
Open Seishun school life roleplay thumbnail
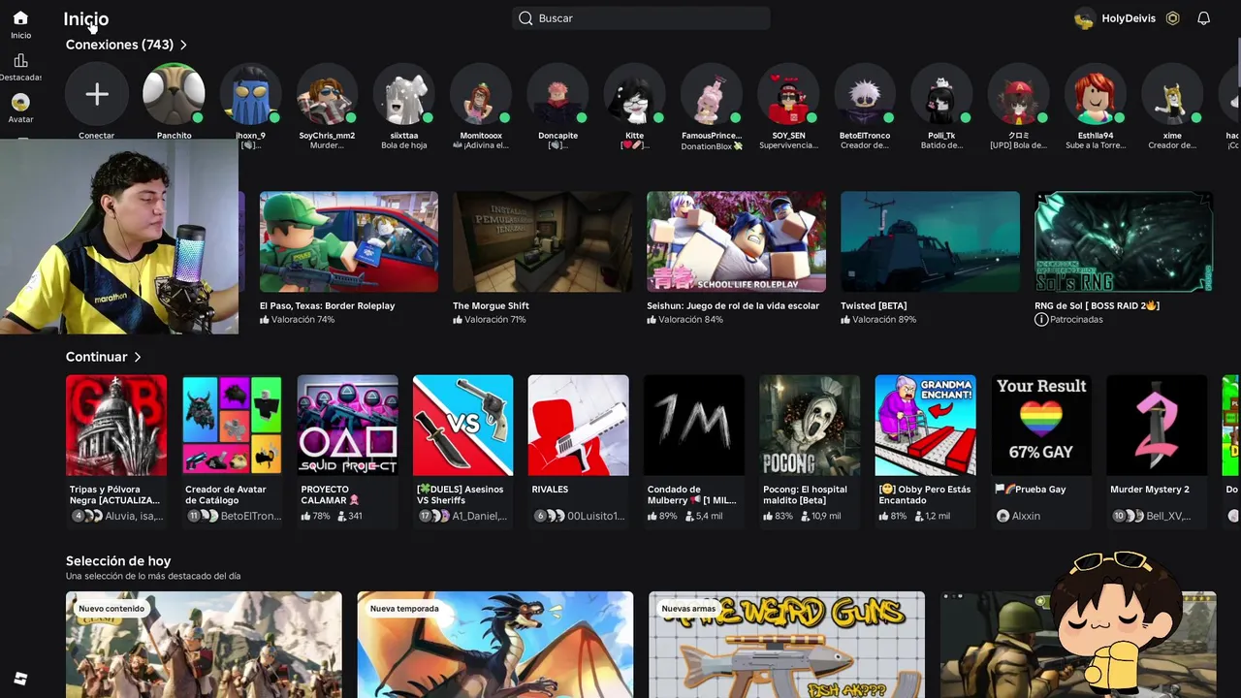[x=737, y=241]
